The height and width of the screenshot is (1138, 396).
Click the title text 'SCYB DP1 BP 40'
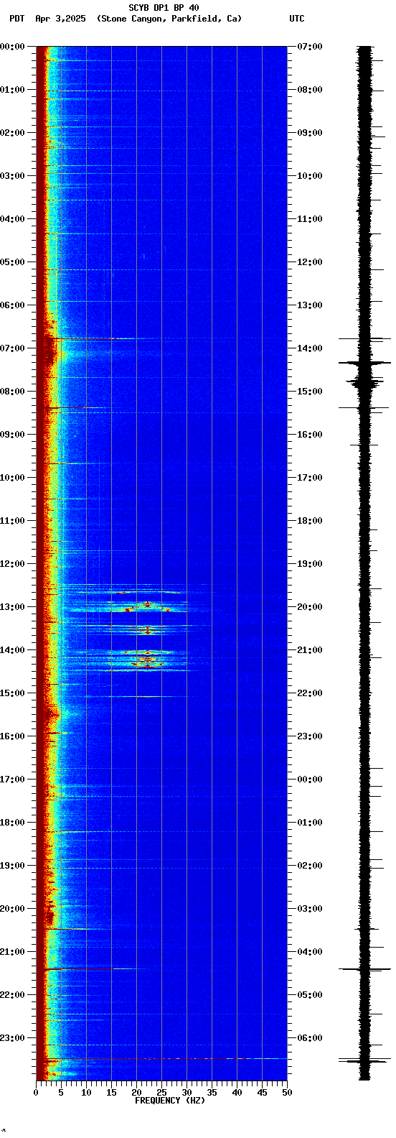click(164, 8)
